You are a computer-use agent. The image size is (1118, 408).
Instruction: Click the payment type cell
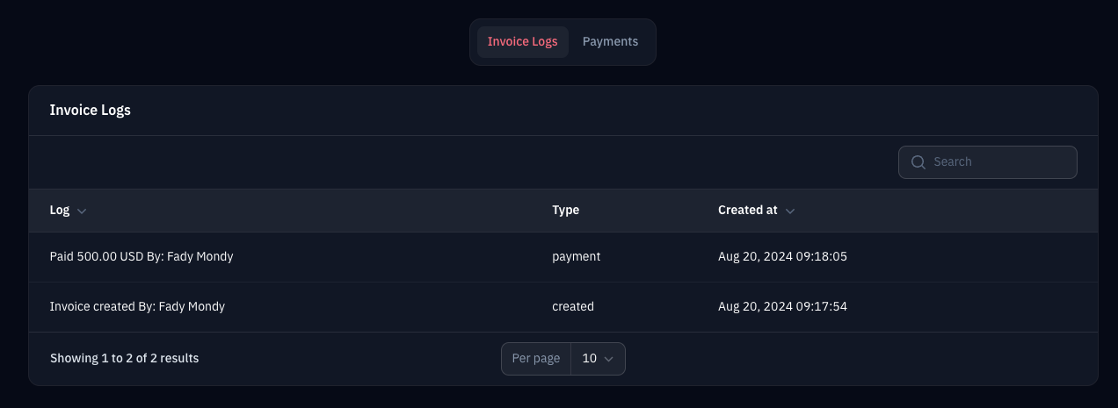pyautogui.click(x=576, y=257)
